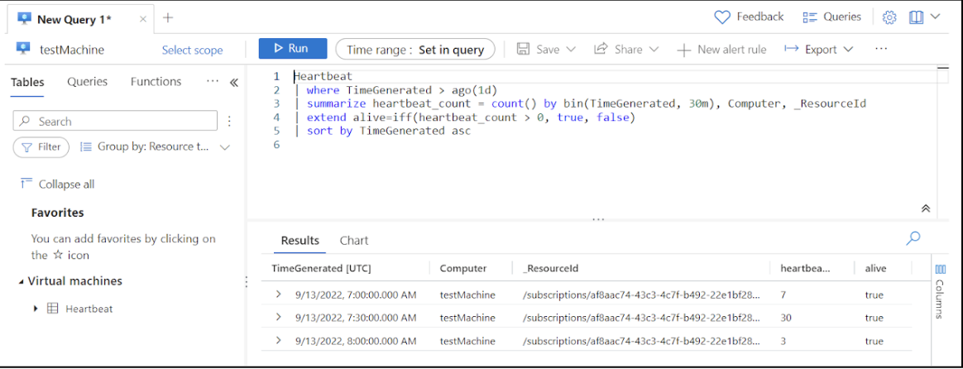Viewport: 963px width, 369px height.
Task: Open the Queries hub
Action: [832, 17]
